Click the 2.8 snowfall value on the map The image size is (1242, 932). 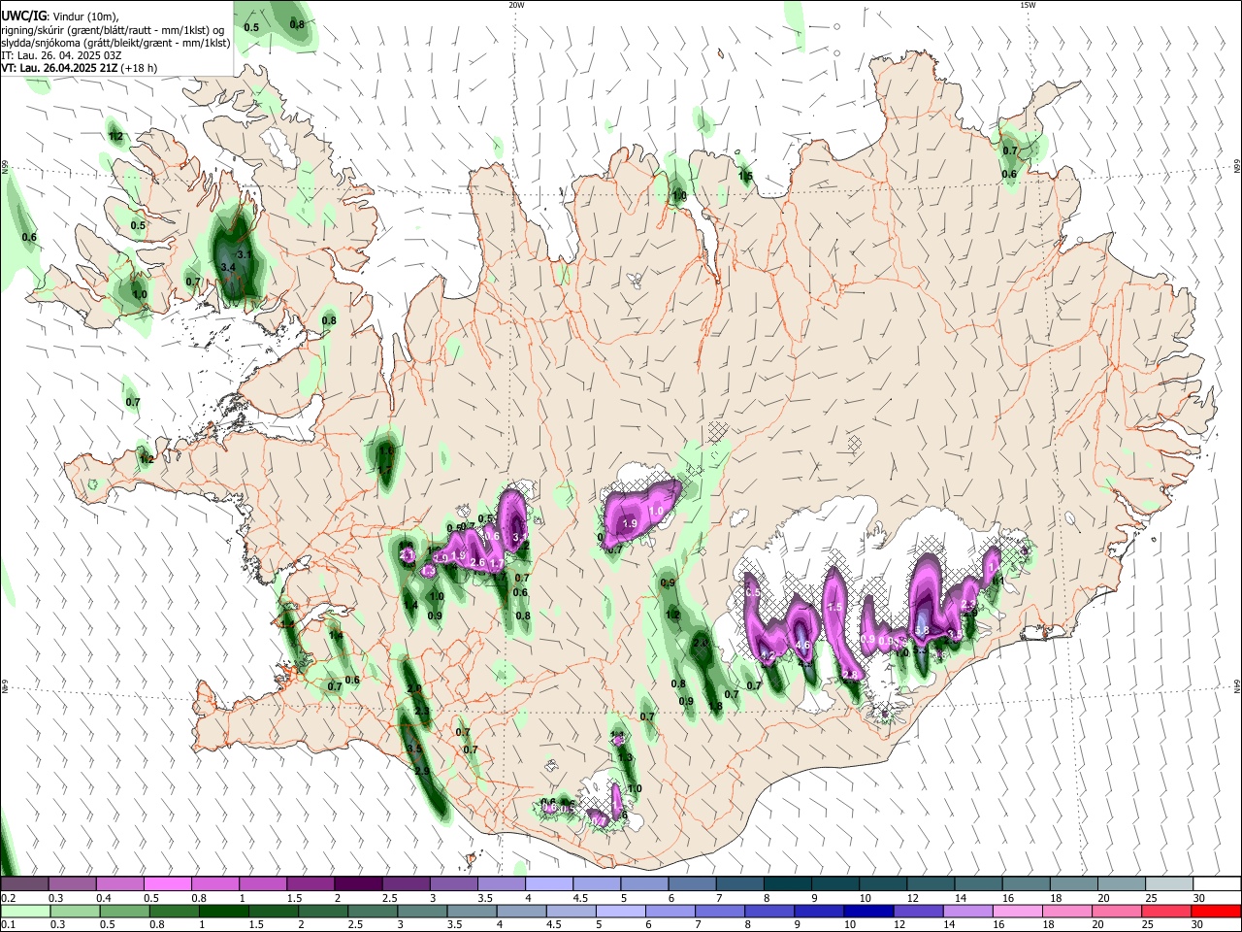851,675
